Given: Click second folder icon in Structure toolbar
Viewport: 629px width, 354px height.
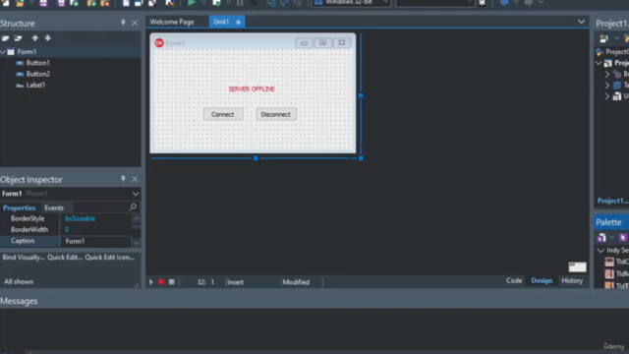Looking at the screenshot, I should [18, 38].
